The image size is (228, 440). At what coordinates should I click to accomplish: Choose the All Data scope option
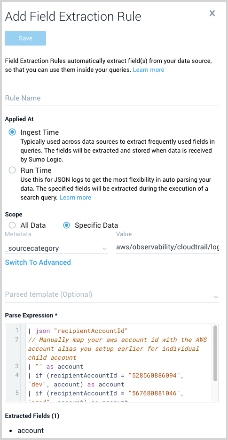coord(12,225)
